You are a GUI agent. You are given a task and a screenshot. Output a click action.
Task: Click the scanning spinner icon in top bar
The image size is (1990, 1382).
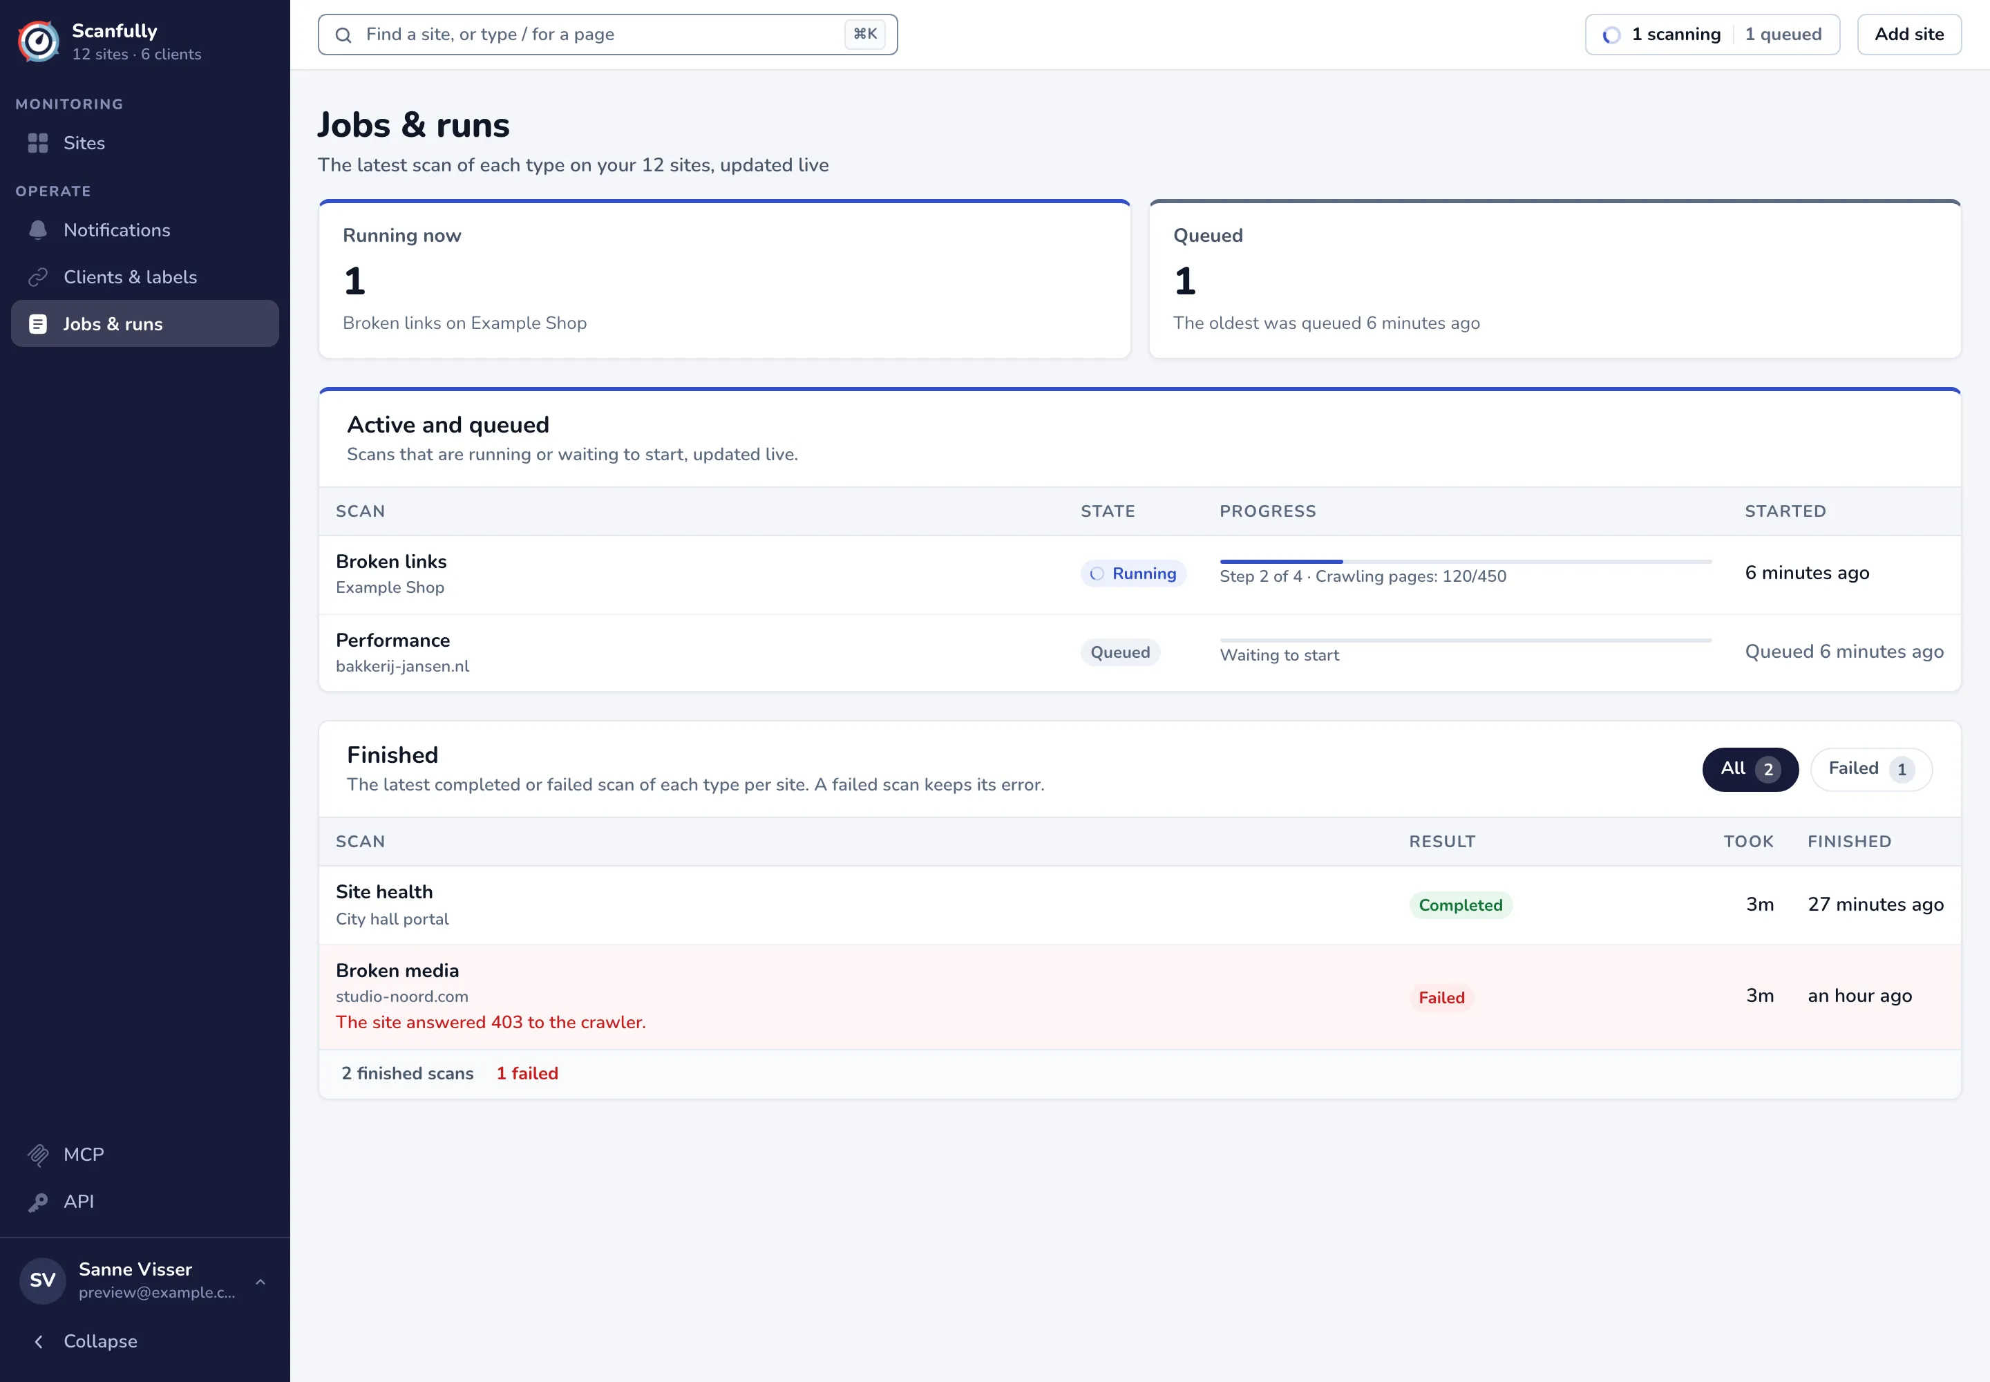point(1611,35)
